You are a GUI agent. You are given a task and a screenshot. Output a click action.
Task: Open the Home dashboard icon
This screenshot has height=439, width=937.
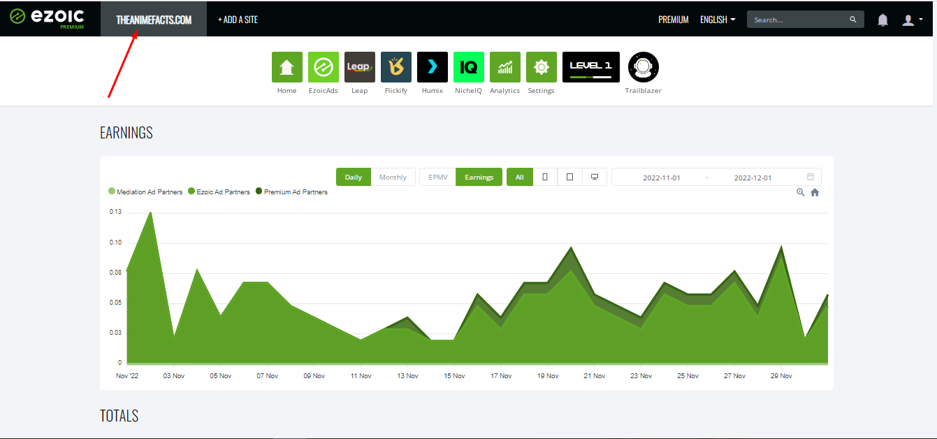(286, 67)
